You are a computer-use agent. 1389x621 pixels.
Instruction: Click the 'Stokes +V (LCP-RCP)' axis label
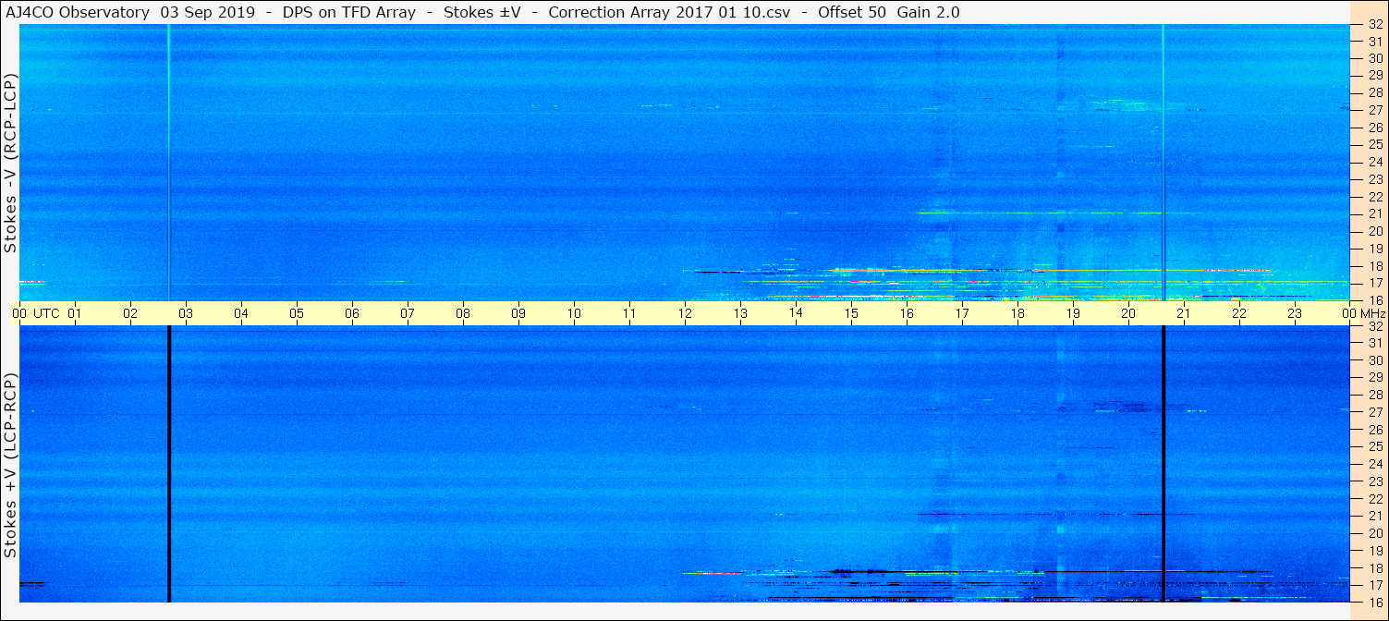10,467
